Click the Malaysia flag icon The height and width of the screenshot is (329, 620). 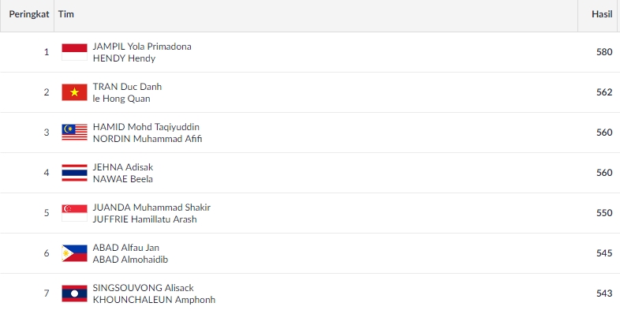[74, 133]
